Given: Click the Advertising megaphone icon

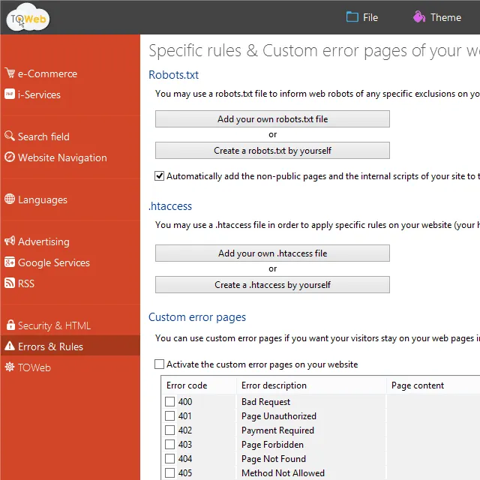Looking at the screenshot, I should click(10, 241).
